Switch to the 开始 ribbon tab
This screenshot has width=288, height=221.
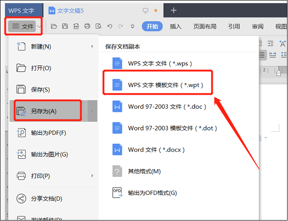tap(152, 26)
